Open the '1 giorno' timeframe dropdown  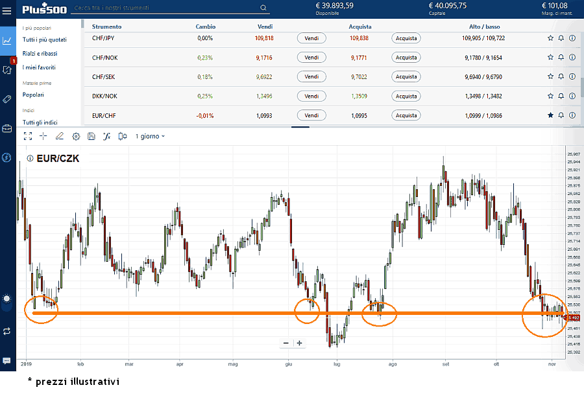pyautogui.click(x=150, y=137)
